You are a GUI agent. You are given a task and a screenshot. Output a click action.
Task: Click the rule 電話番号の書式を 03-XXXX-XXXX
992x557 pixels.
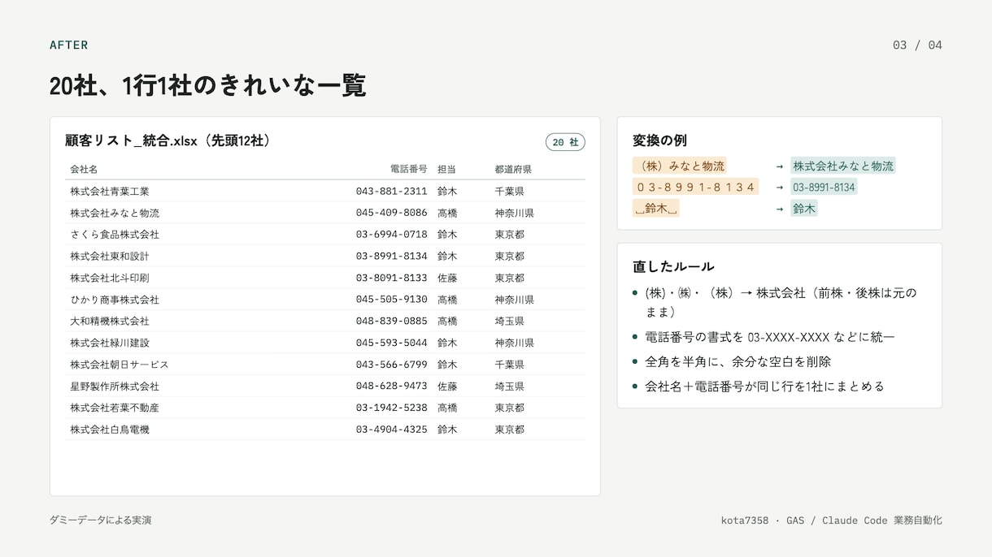coord(770,337)
